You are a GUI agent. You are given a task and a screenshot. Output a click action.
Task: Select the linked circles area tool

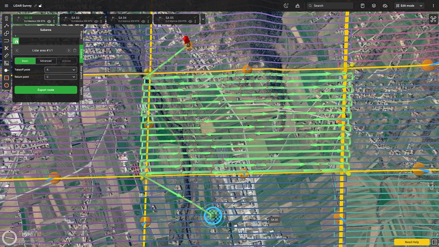tap(6, 33)
